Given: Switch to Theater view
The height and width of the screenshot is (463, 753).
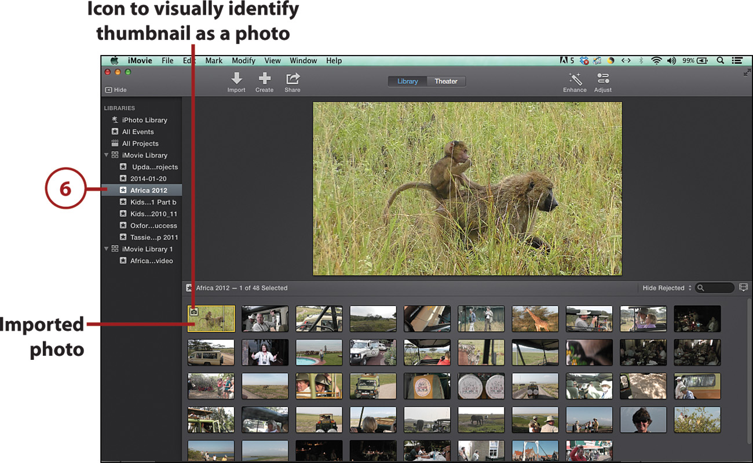Looking at the screenshot, I should (x=446, y=81).
